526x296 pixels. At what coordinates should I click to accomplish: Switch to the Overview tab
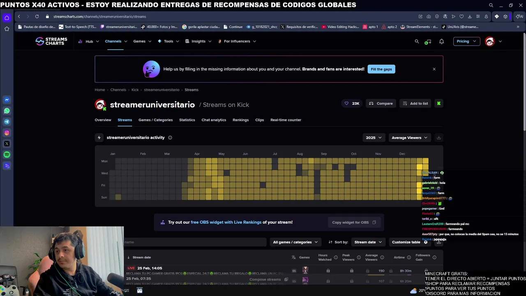(103, 120)
